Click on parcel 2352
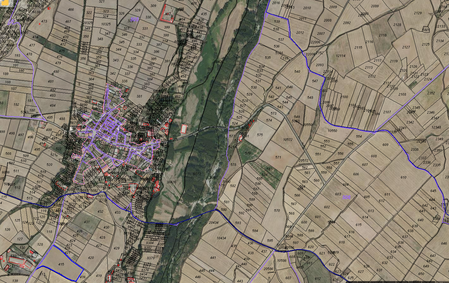 431,93
